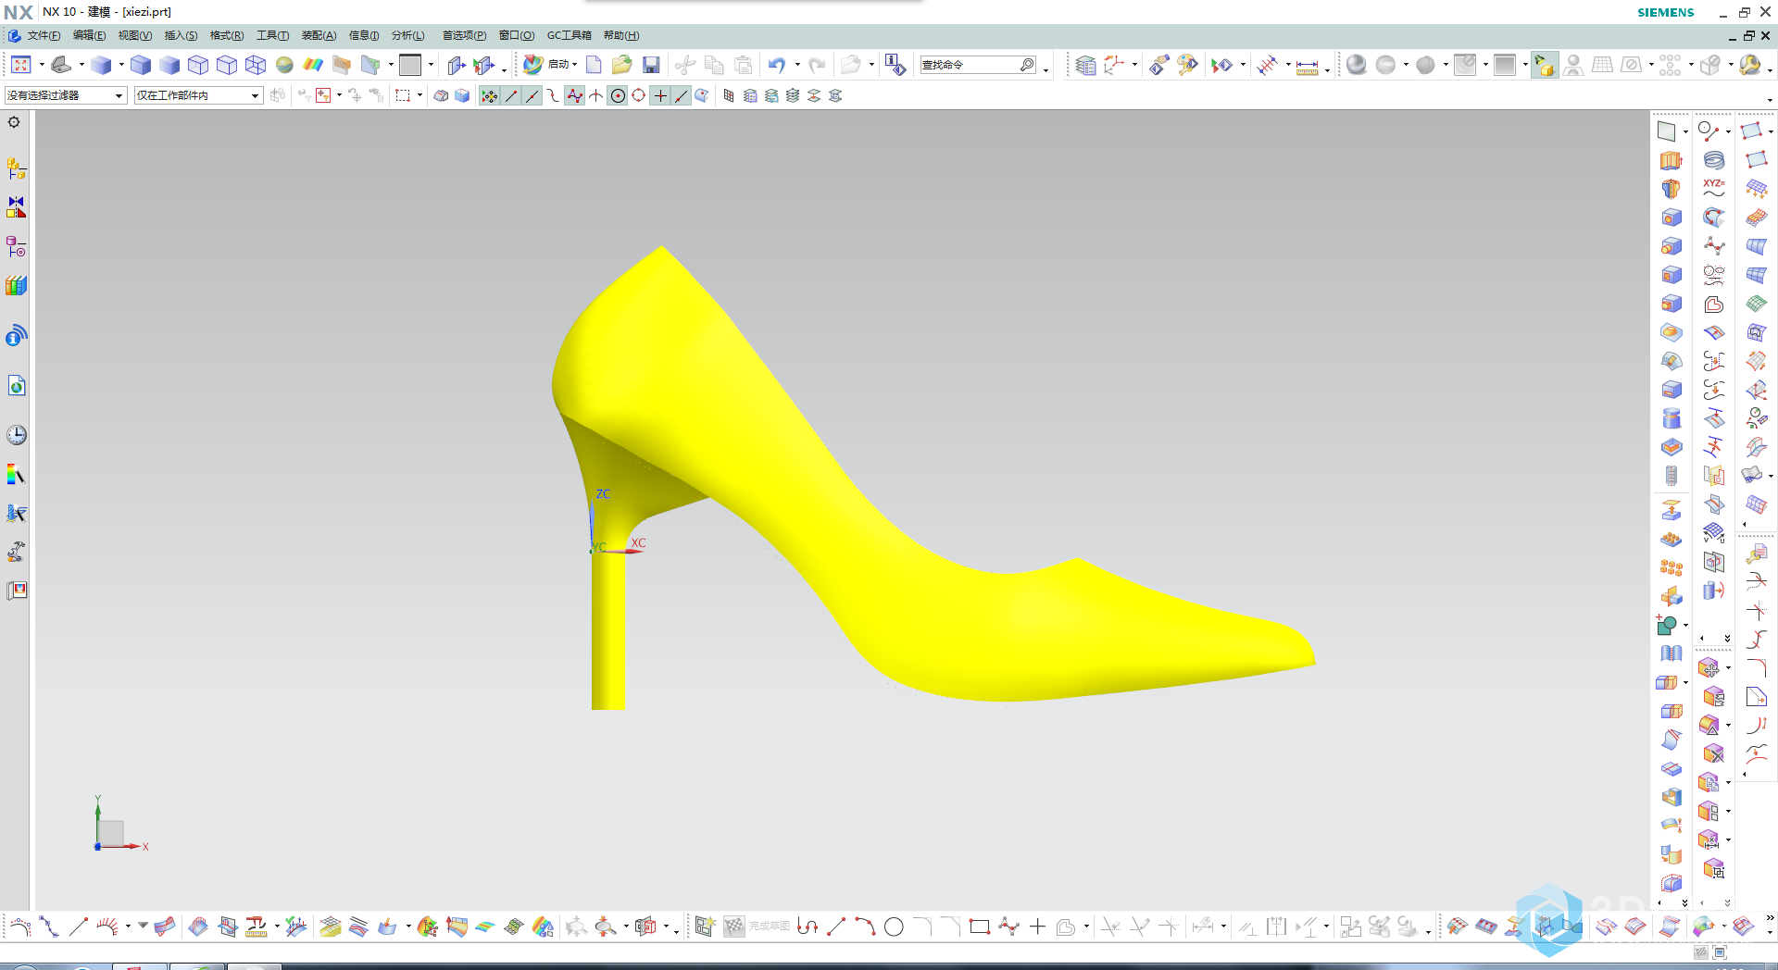Select the shaded with edges render style
1778x970 pixels.
click(141, 65)
